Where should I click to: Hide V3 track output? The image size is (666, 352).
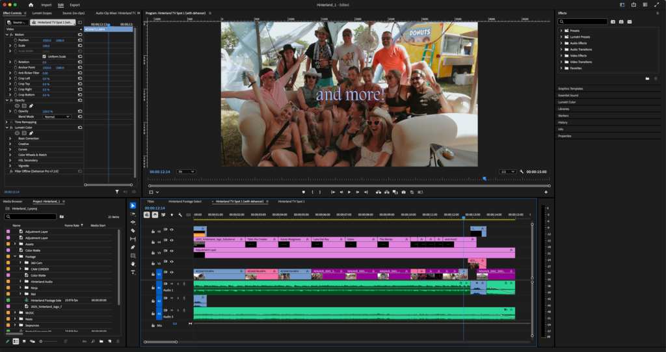coord(172,250)
